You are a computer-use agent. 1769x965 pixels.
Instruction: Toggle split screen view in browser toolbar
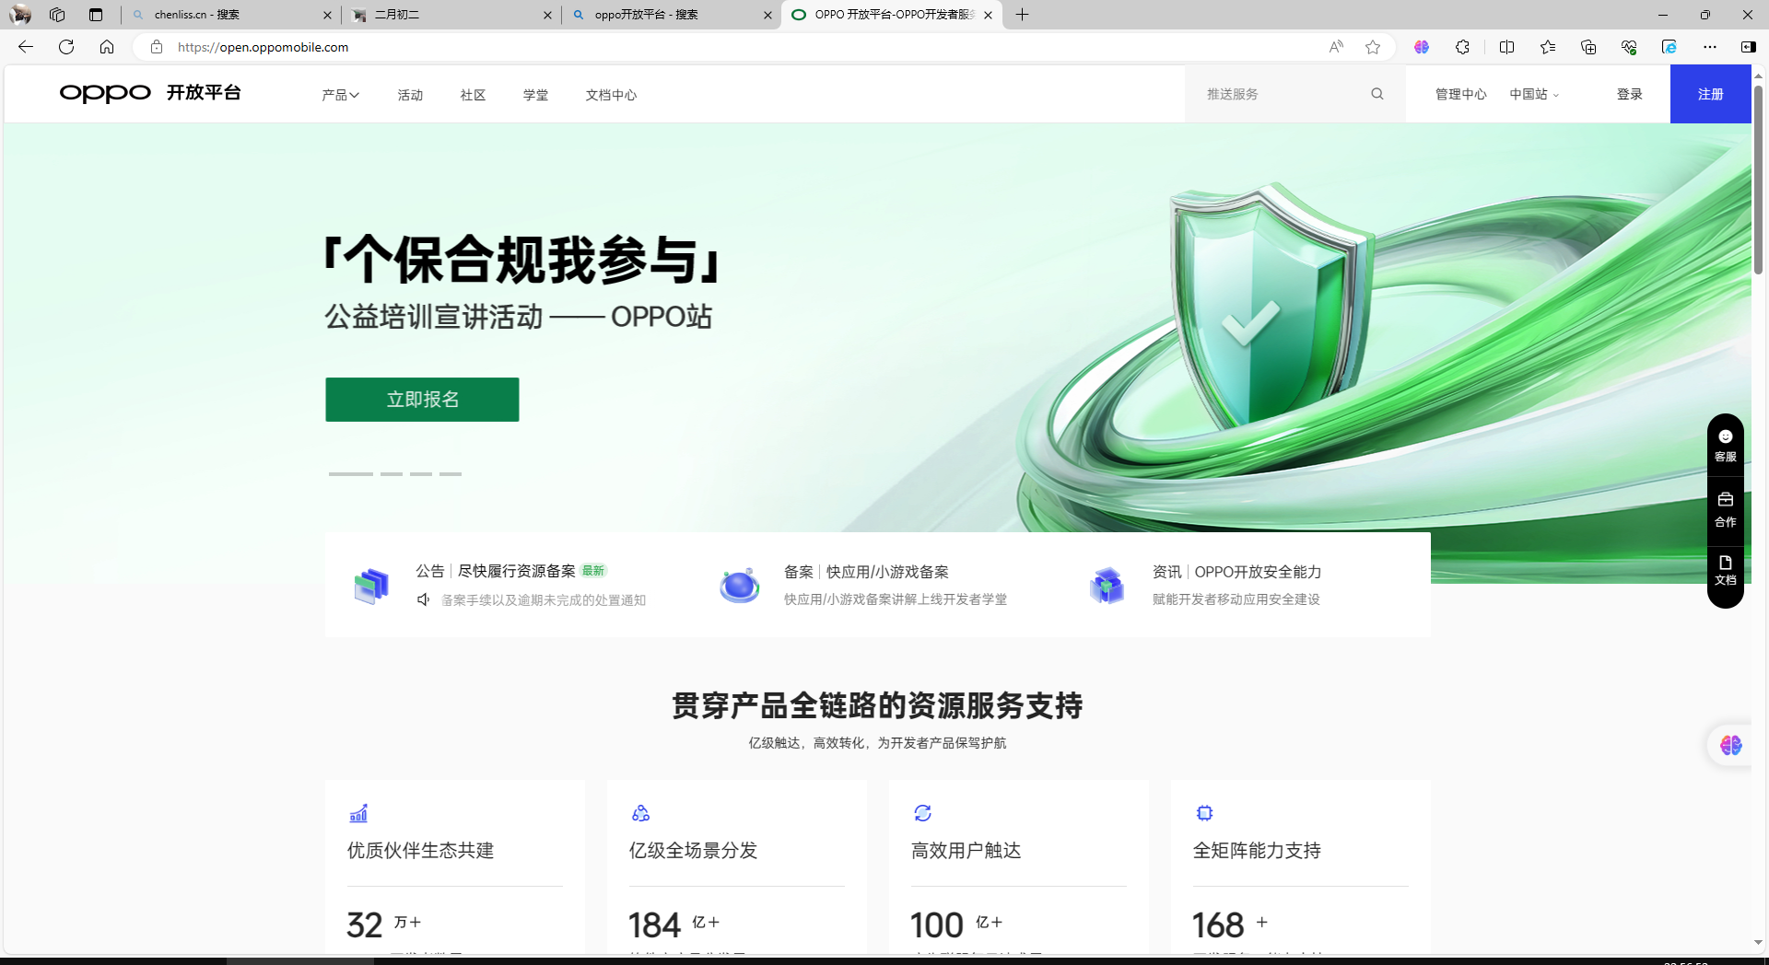(x=1506, y=47)
